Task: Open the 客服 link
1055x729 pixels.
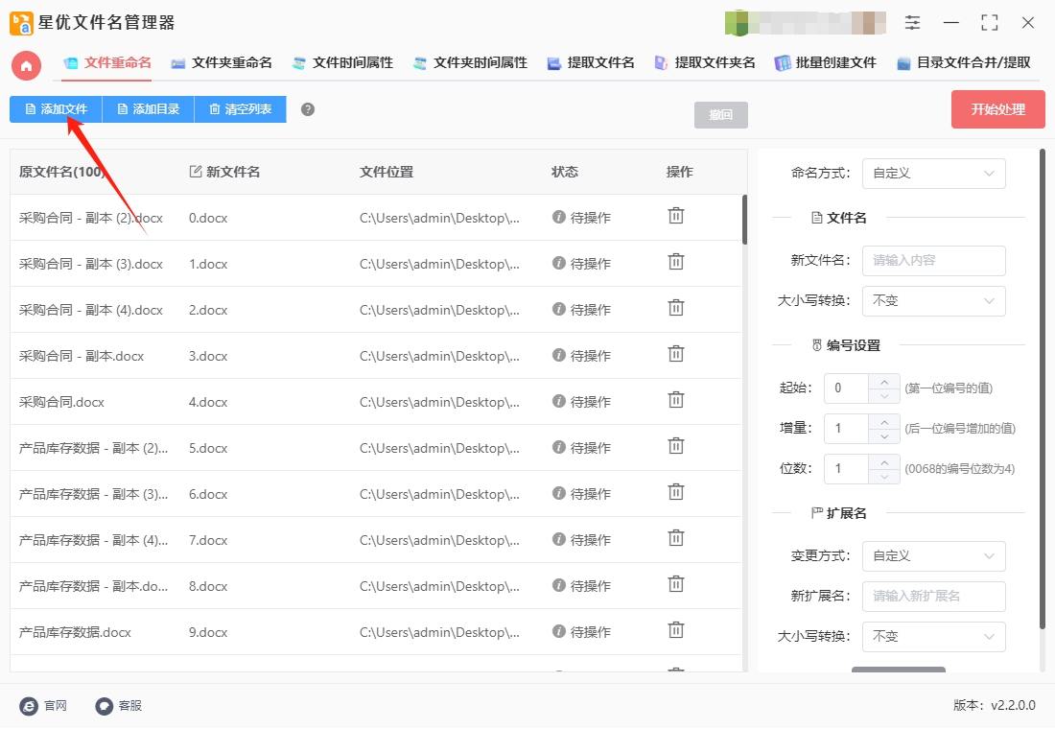Action: [129, 706]
